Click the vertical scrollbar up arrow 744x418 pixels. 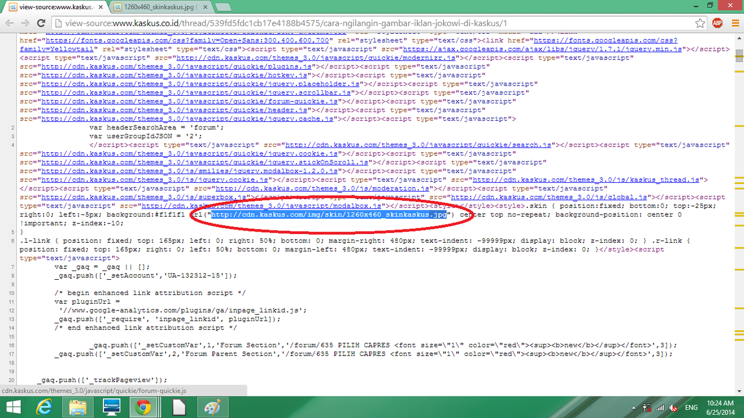coord(739,38)
